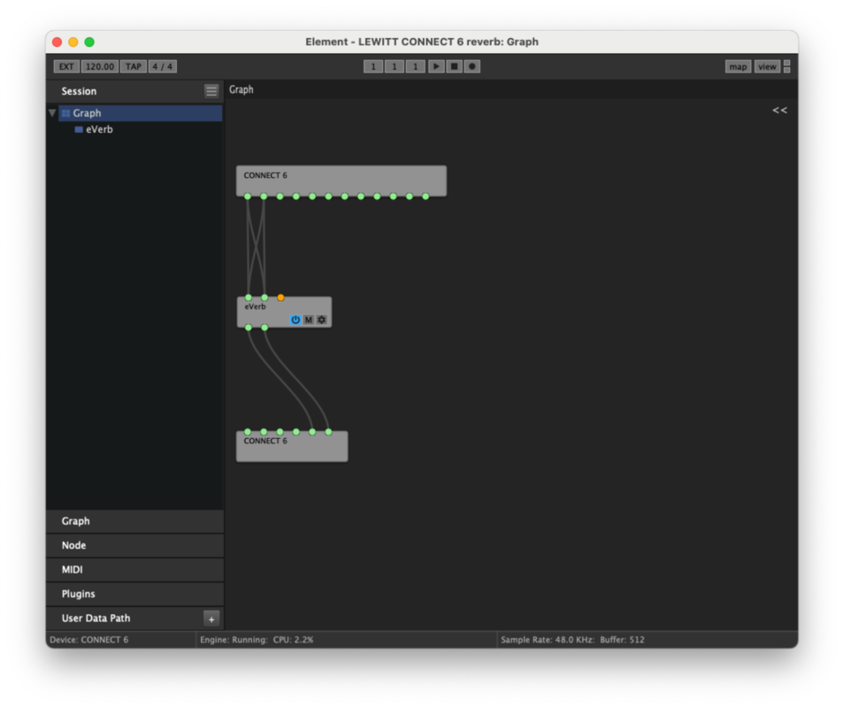Click the Session panel hamburger menu icon
Viewport: 843px width, 708px height.
(211, 91)
